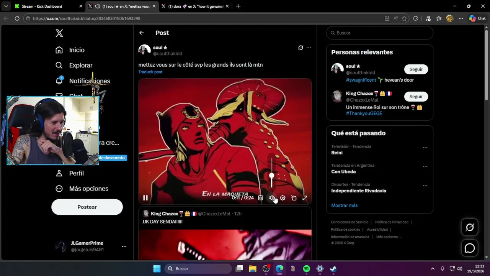
Task: Go back using the Post arrow
Action: pos(142,33)
